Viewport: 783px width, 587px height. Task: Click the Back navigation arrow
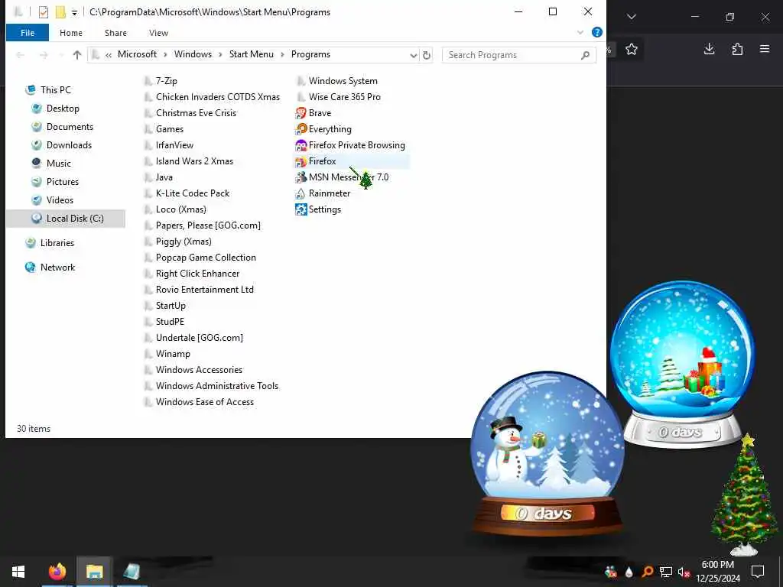tap(21, 55)
